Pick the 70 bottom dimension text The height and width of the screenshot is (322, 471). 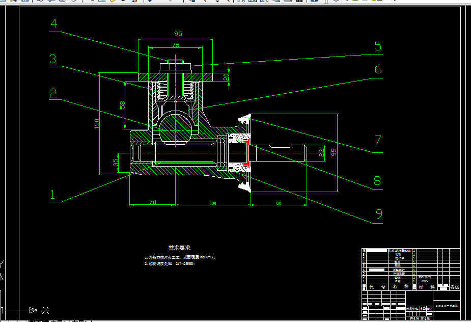point(153,202)
